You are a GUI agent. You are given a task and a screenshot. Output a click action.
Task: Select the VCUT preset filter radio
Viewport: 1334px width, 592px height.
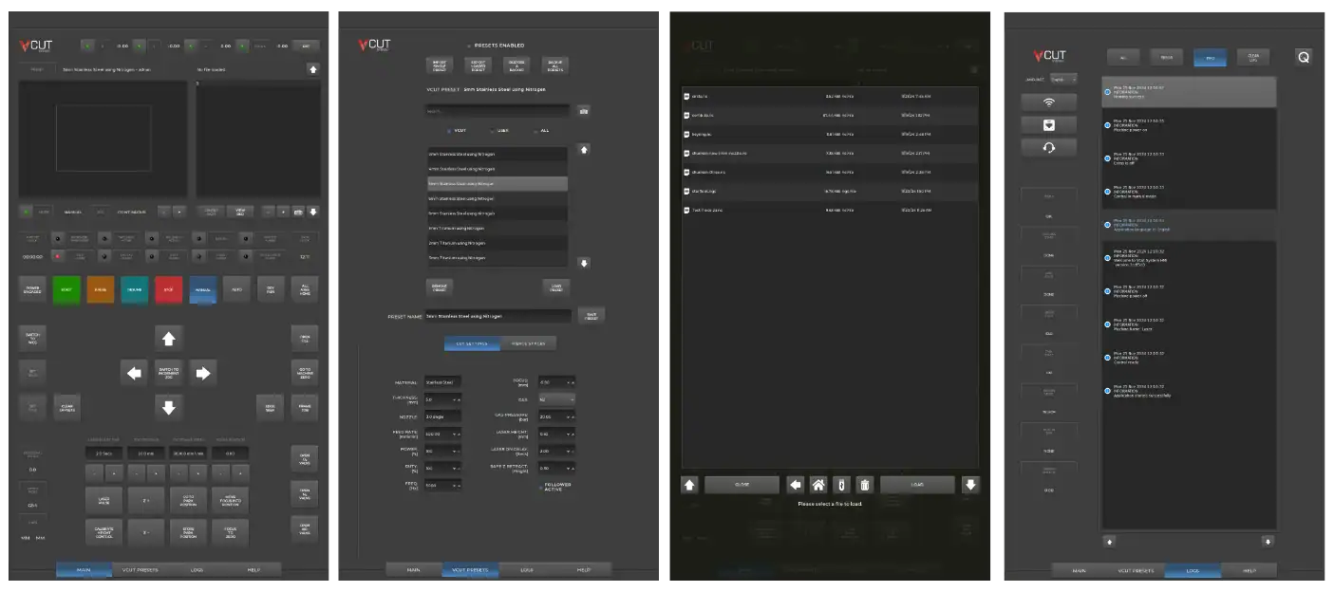coord(449,130)
